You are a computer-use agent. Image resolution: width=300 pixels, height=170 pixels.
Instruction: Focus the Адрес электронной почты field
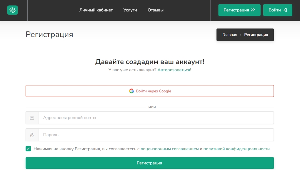(156, 118)
